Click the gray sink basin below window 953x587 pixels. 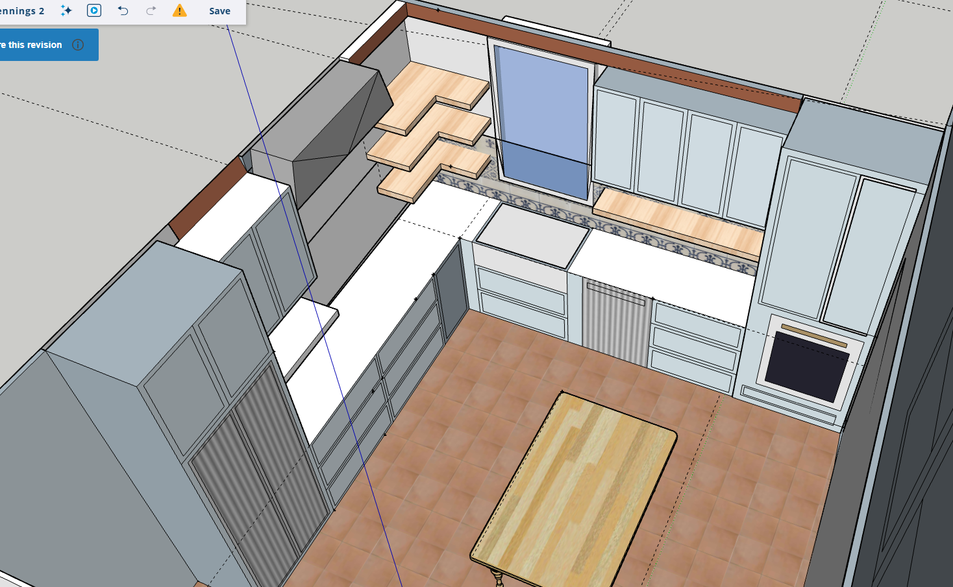[x=532, y=234]
